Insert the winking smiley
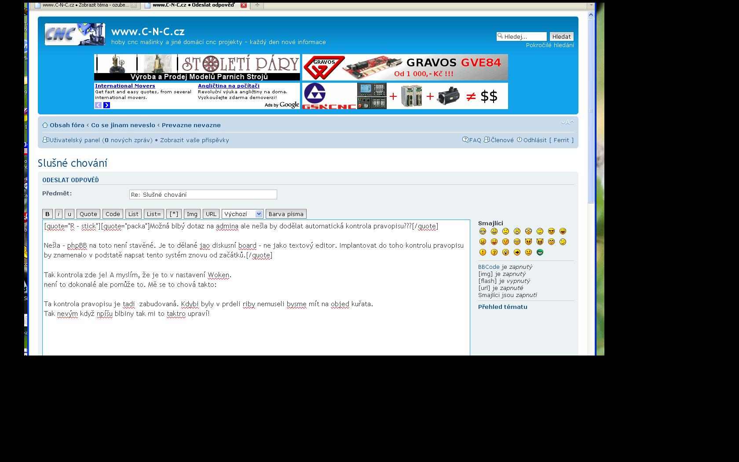The width and height of the screenshot is (739, 462). (563, 242)
